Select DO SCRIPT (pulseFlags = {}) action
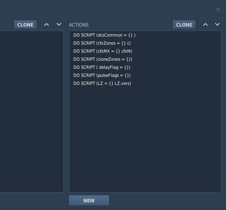 click(x=145, y=75)
